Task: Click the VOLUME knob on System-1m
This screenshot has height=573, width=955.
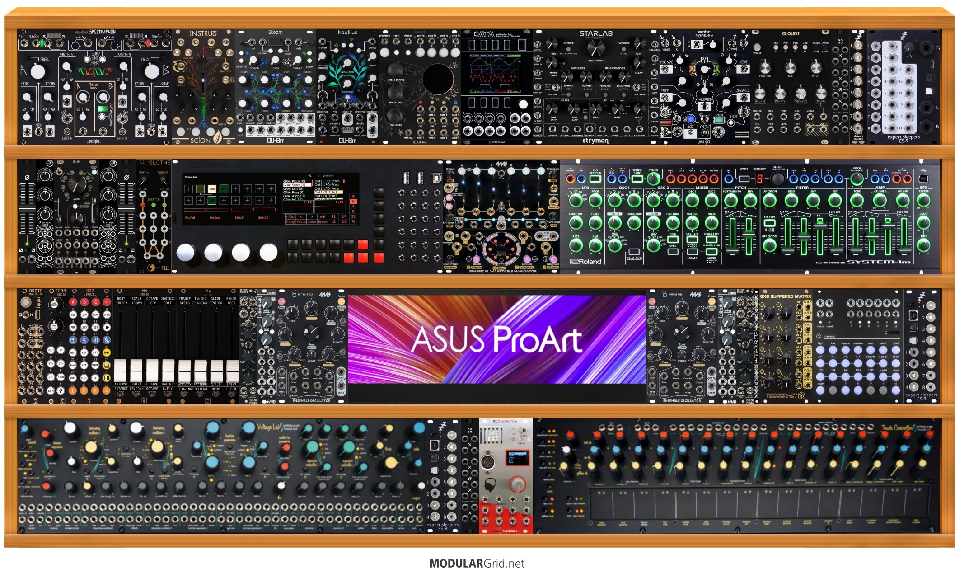Action: (903, 200)
